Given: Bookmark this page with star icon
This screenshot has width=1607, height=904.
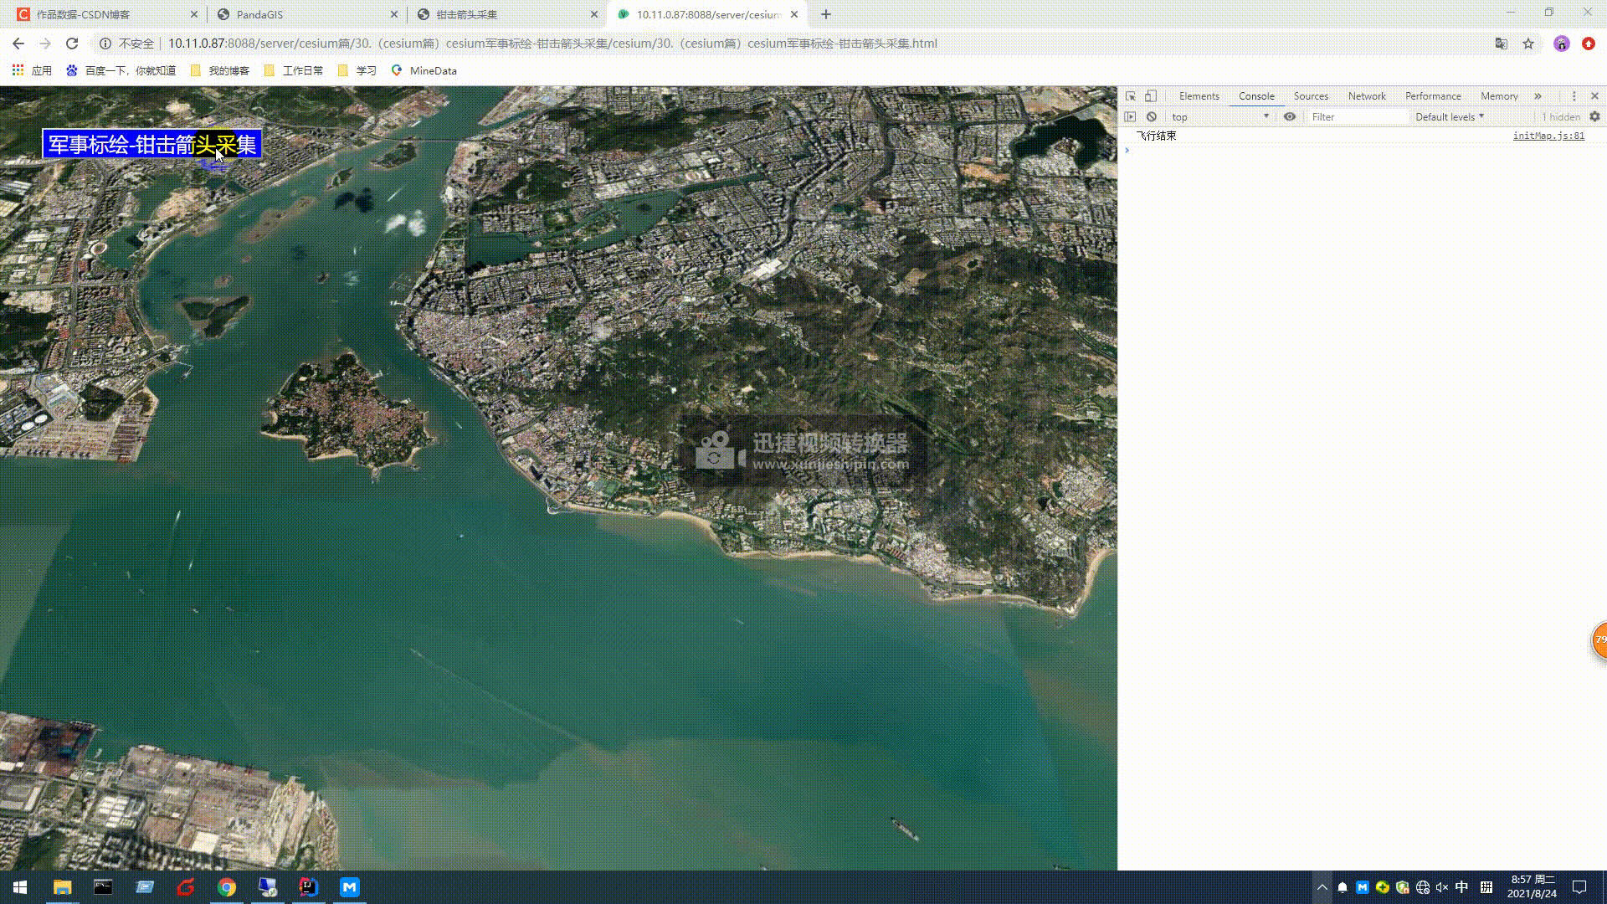Looking at the screenshot, I should point(1528,44).
